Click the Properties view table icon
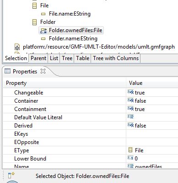This screenshot has height=183, width=178. point(7,71)
